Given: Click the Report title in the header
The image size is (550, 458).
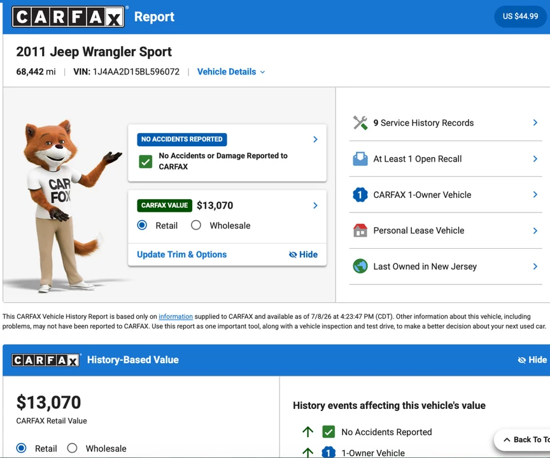Looking at the screenshot, I should (154, 17).
